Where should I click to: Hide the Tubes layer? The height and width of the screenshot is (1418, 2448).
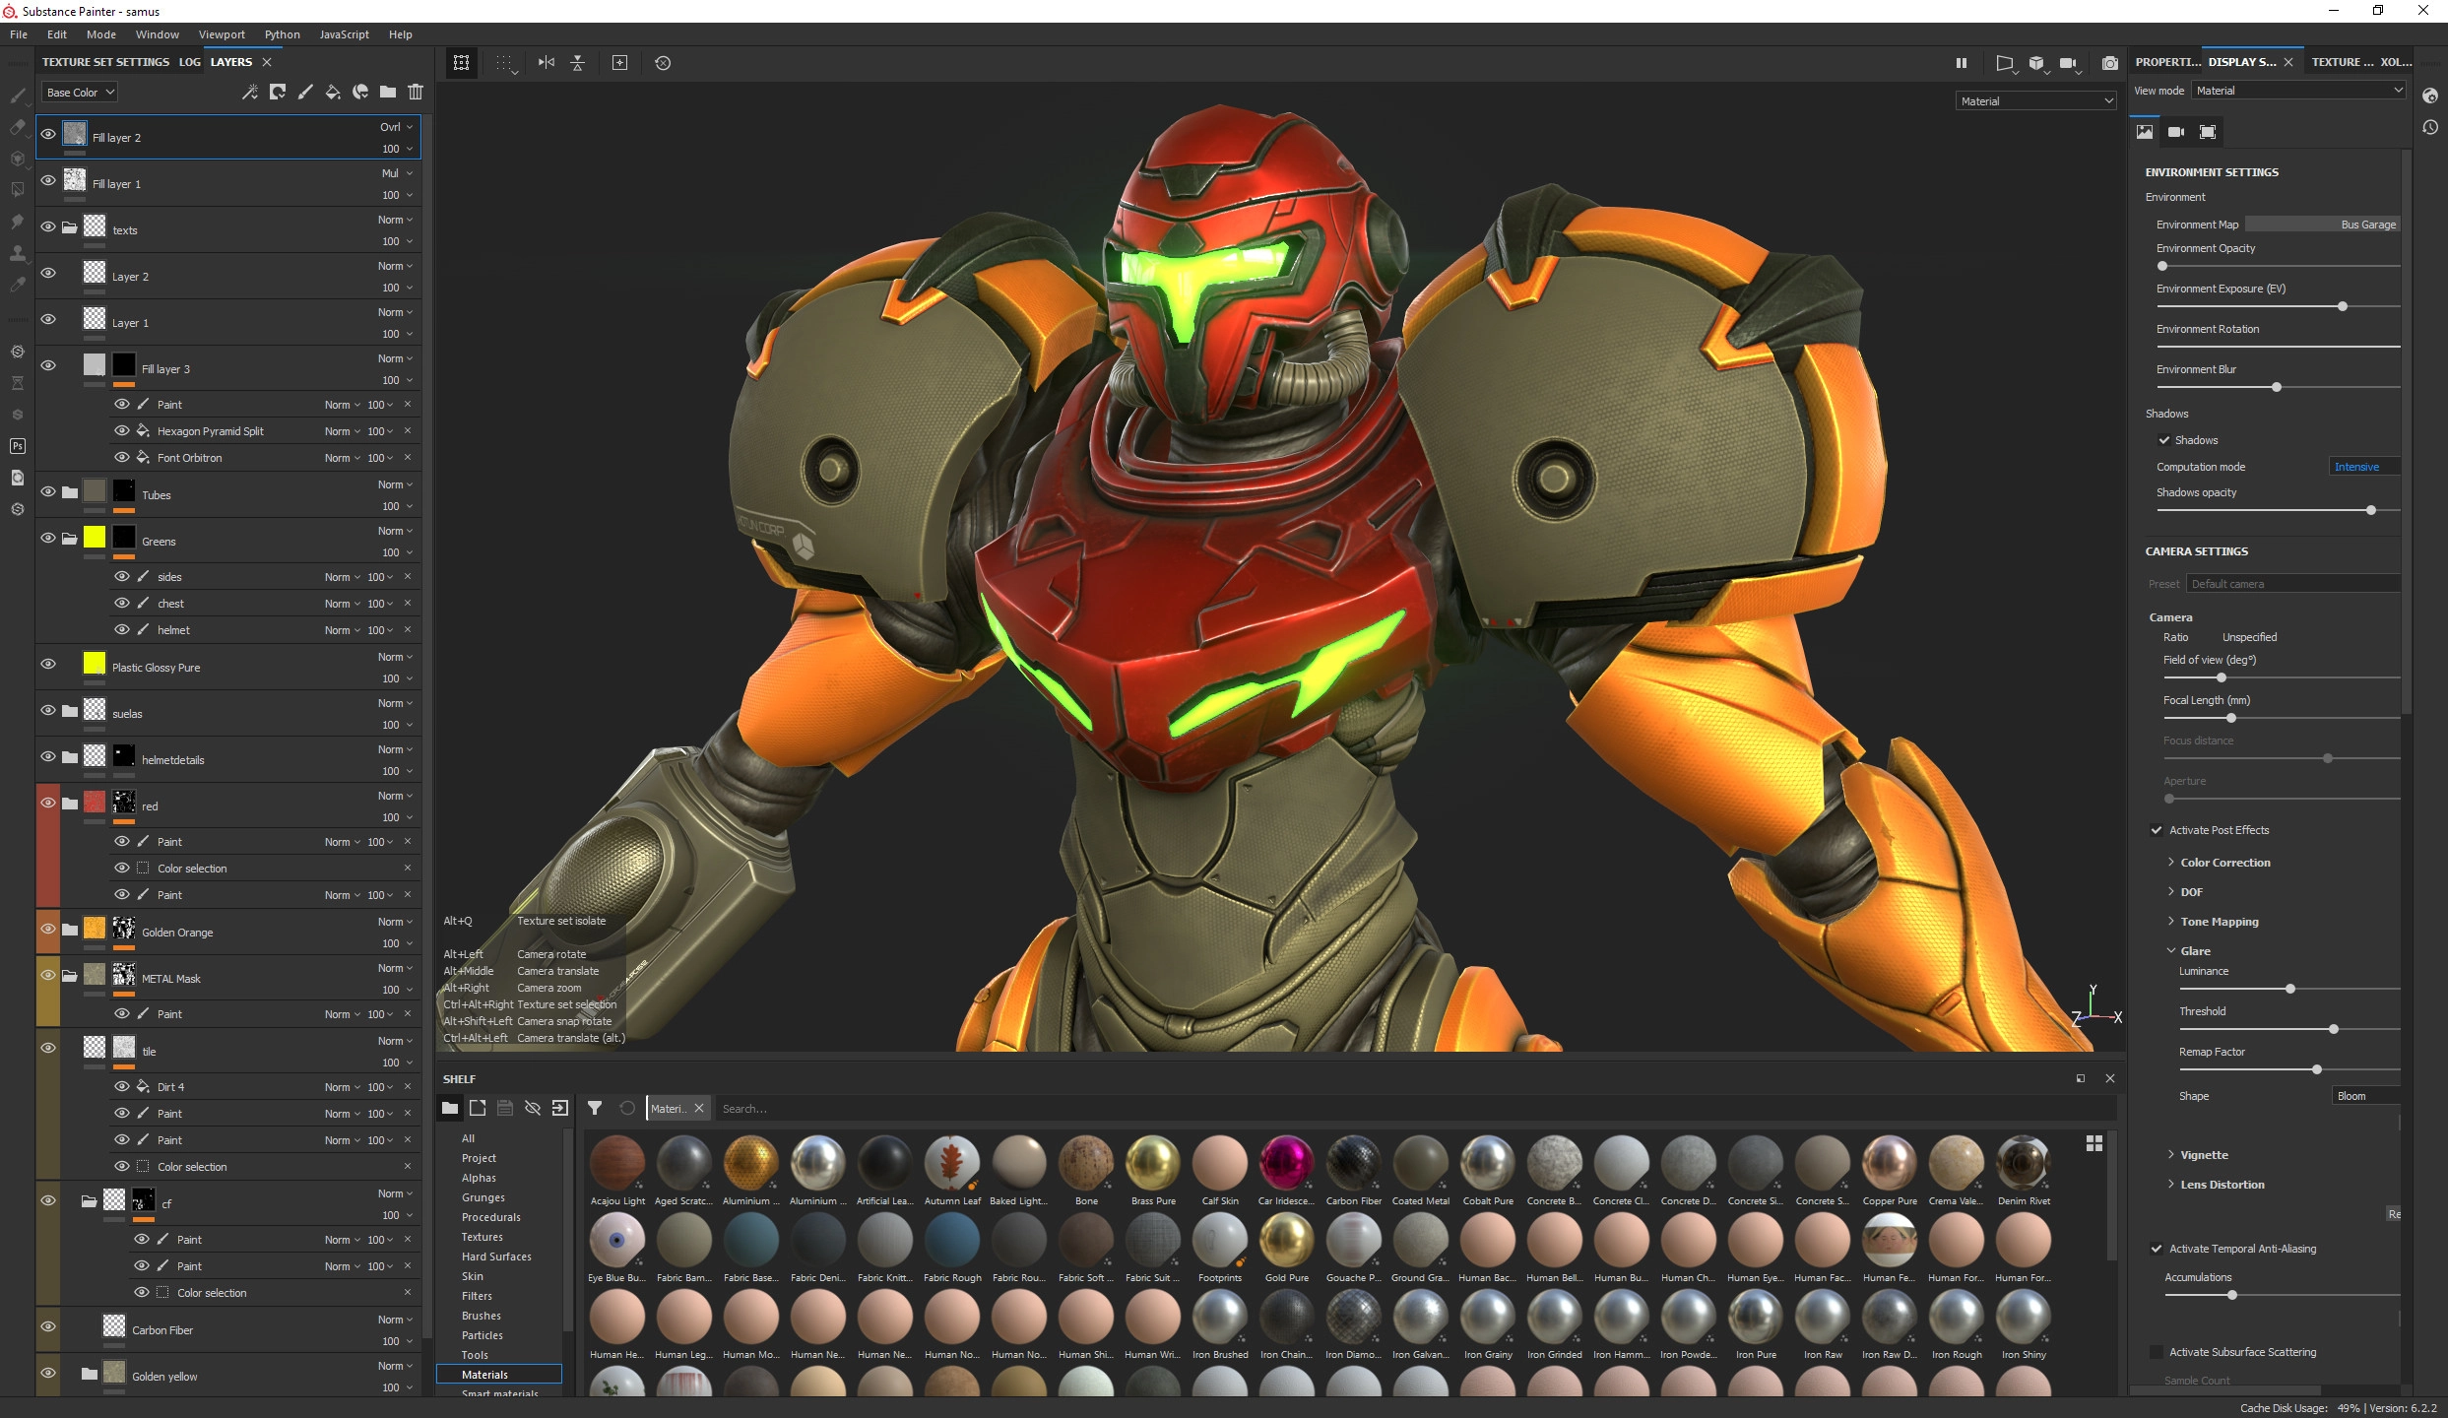click(x=48, y=491)
